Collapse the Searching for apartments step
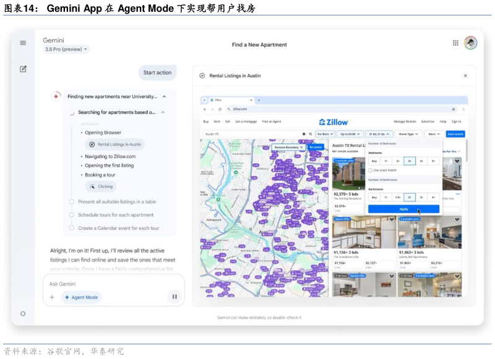495x359 pixels. (163, 113)
